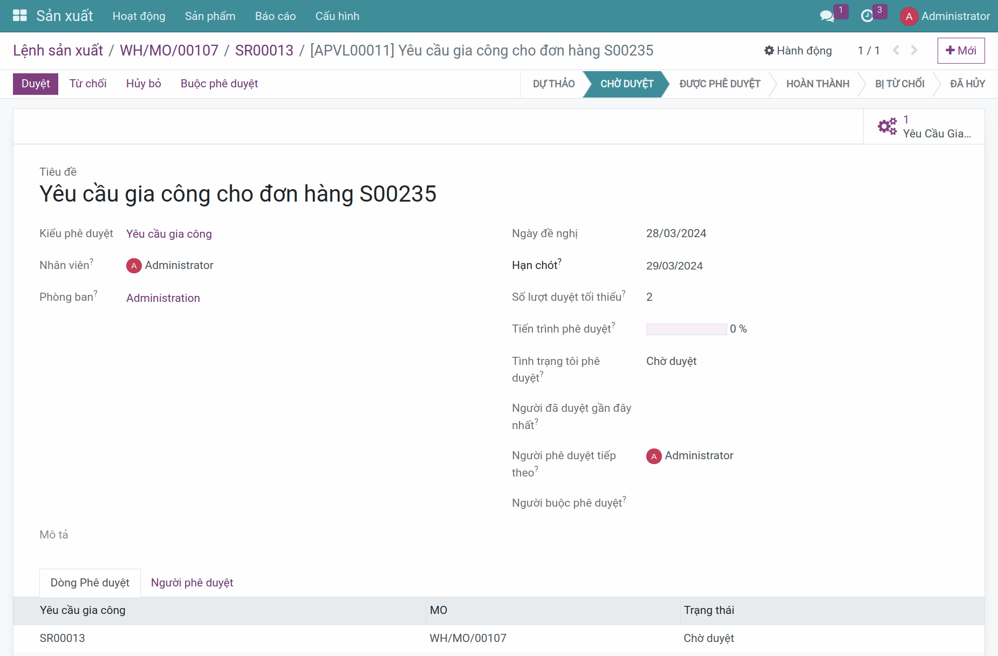Open the Sản phẩm menu
The image size is (998, 656).
point(210,16)
